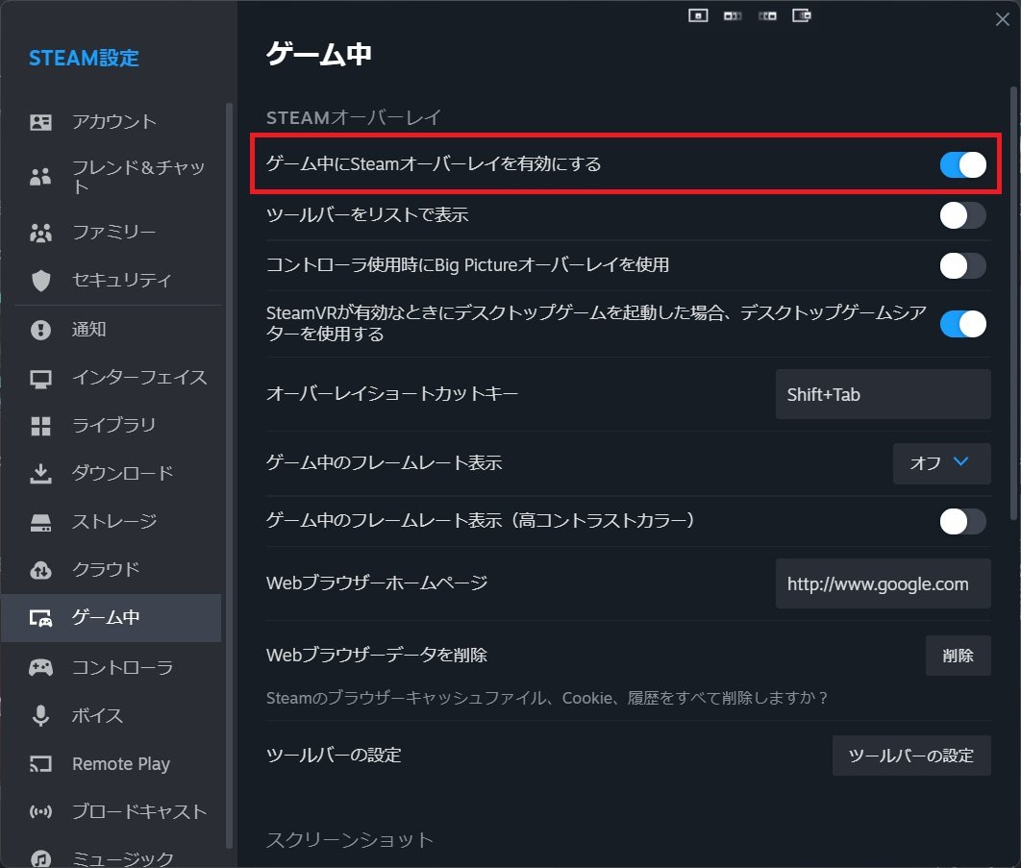
Task: Enable ツールバーをリストで表示 toggle
Action: pos(962,215)
